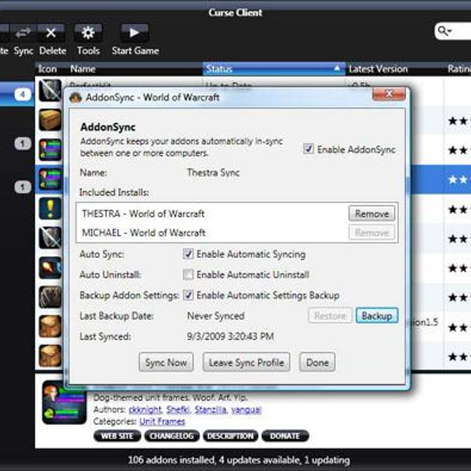Select the yellow exclamation mark addon icon
The image size is (471, 471).
pyautogui.click(x=50, y=208)
